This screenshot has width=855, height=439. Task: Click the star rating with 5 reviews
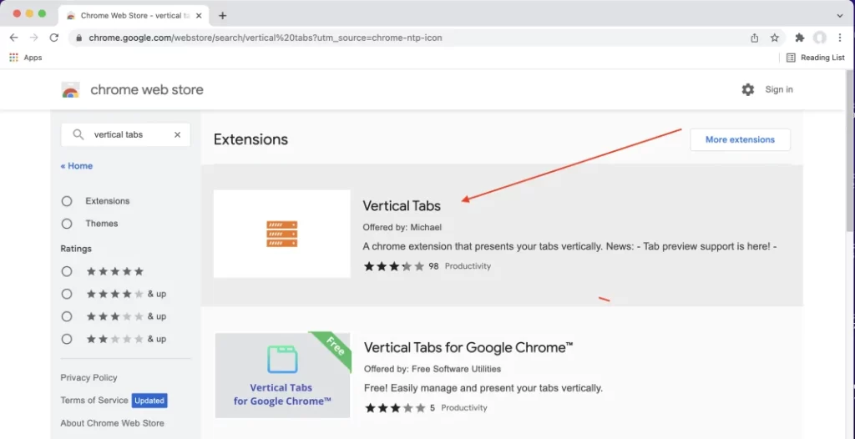(395, 407)
